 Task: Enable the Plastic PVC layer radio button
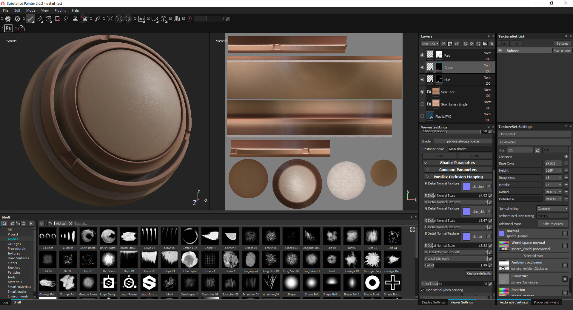(422, 116)
